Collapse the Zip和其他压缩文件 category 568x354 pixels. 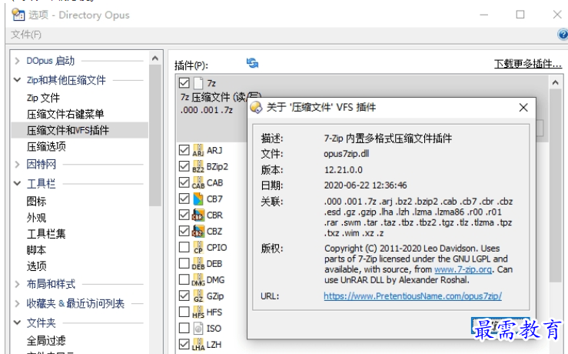coord(17,80)
